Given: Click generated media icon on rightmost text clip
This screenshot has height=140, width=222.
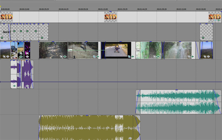Looking at the screenshot, I should click(x=203, y=38).
